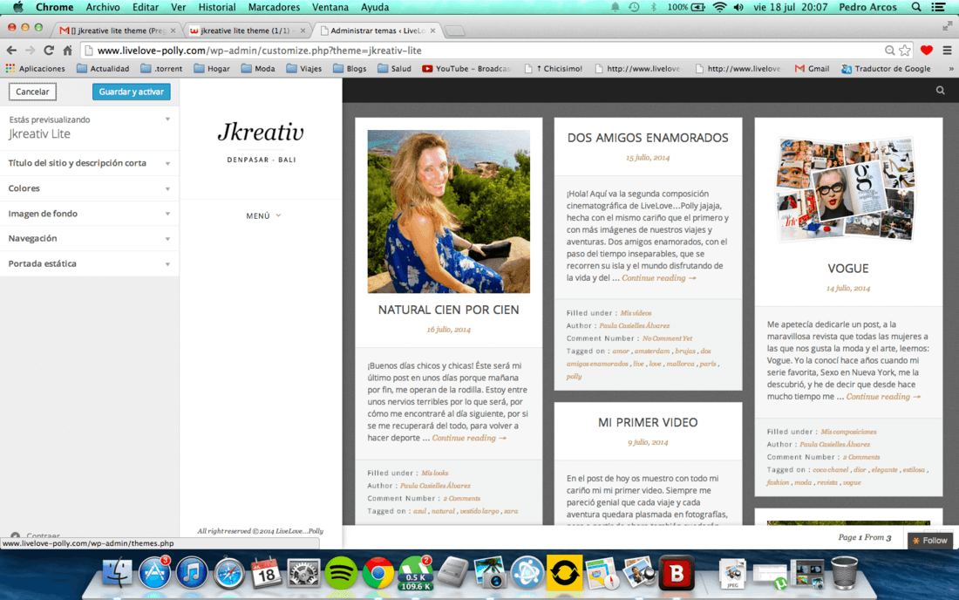The height and width of the screenshot is (600, 959).
Task: Show more bookmarks with the overflow chevron
Action: (x=951, y=69)
